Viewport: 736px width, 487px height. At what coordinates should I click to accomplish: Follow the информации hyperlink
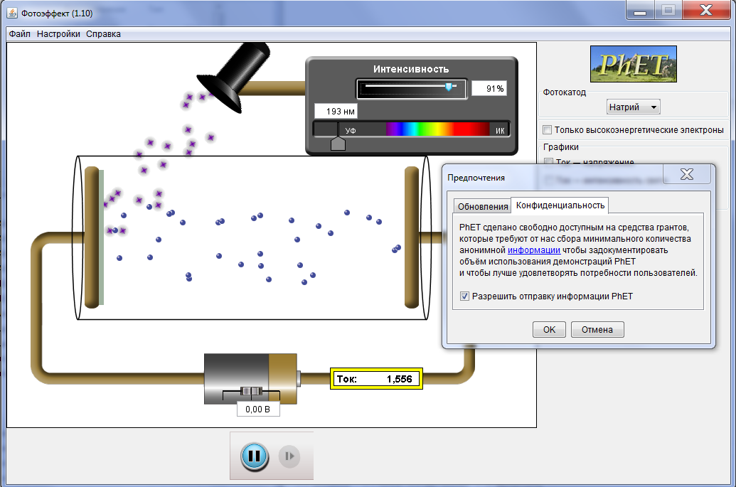[534, 250]
